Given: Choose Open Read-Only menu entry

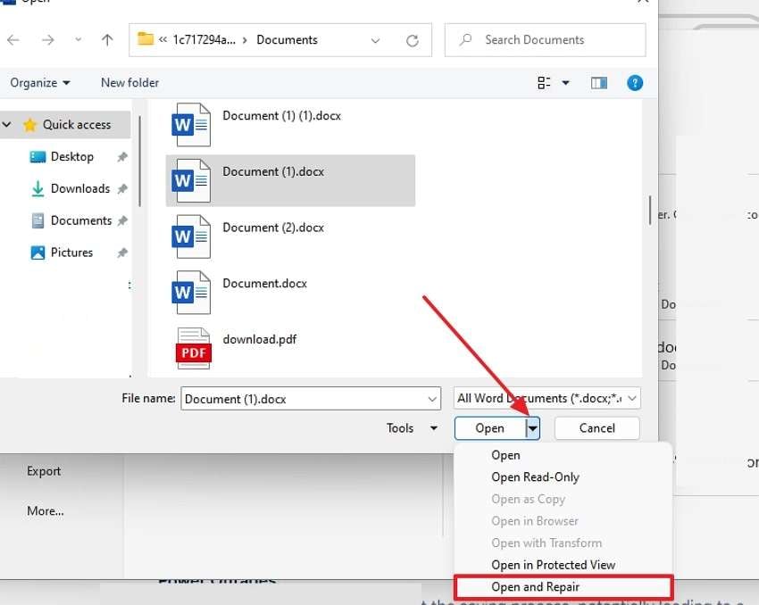Looking at the screenshot, I should pos(536,477).
